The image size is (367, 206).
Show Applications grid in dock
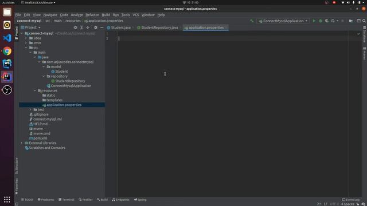(x=7, y=199)
